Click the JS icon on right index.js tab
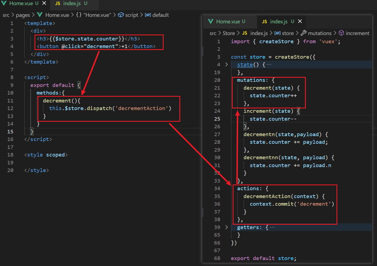The width and height of the screenshot is (377, 266). 264,21
